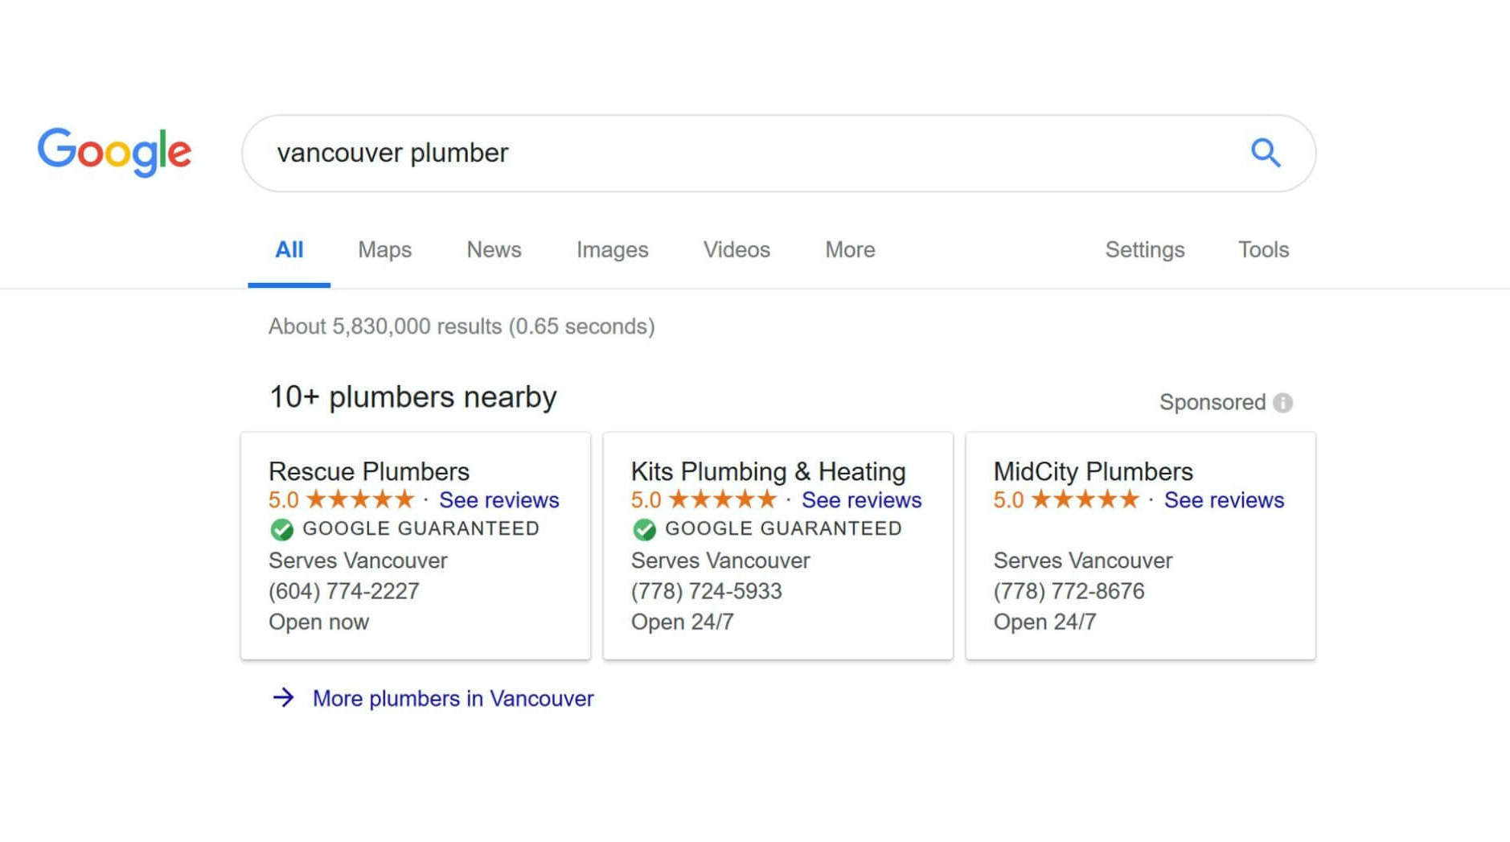Click Rescue Plumbers Google Guaranteed checkmark badge
This screenshot has width=1510, height=842.
click(x=281, y=529)
